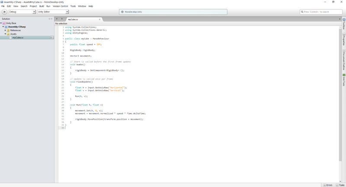Image resolution: width=346 pixels, height=187 pixels.
Task: Click the Assets folder icon
Action: [x=8, y=34]
